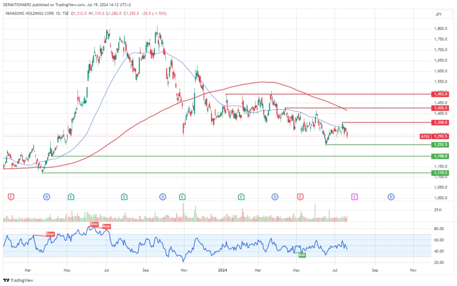The width and height of the screenshot is (457, 286).
Task: Click the 1,198.0 green support label
Action: pos(441,156)
